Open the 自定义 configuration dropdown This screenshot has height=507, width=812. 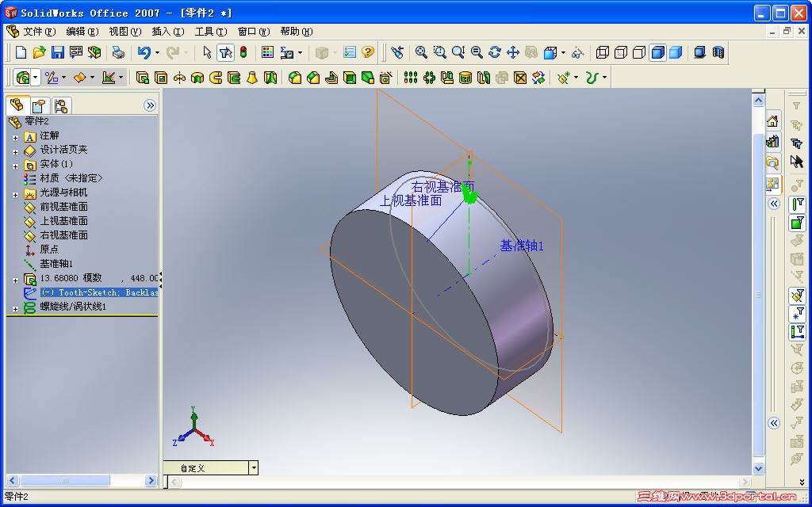click(x=253, y=468)
